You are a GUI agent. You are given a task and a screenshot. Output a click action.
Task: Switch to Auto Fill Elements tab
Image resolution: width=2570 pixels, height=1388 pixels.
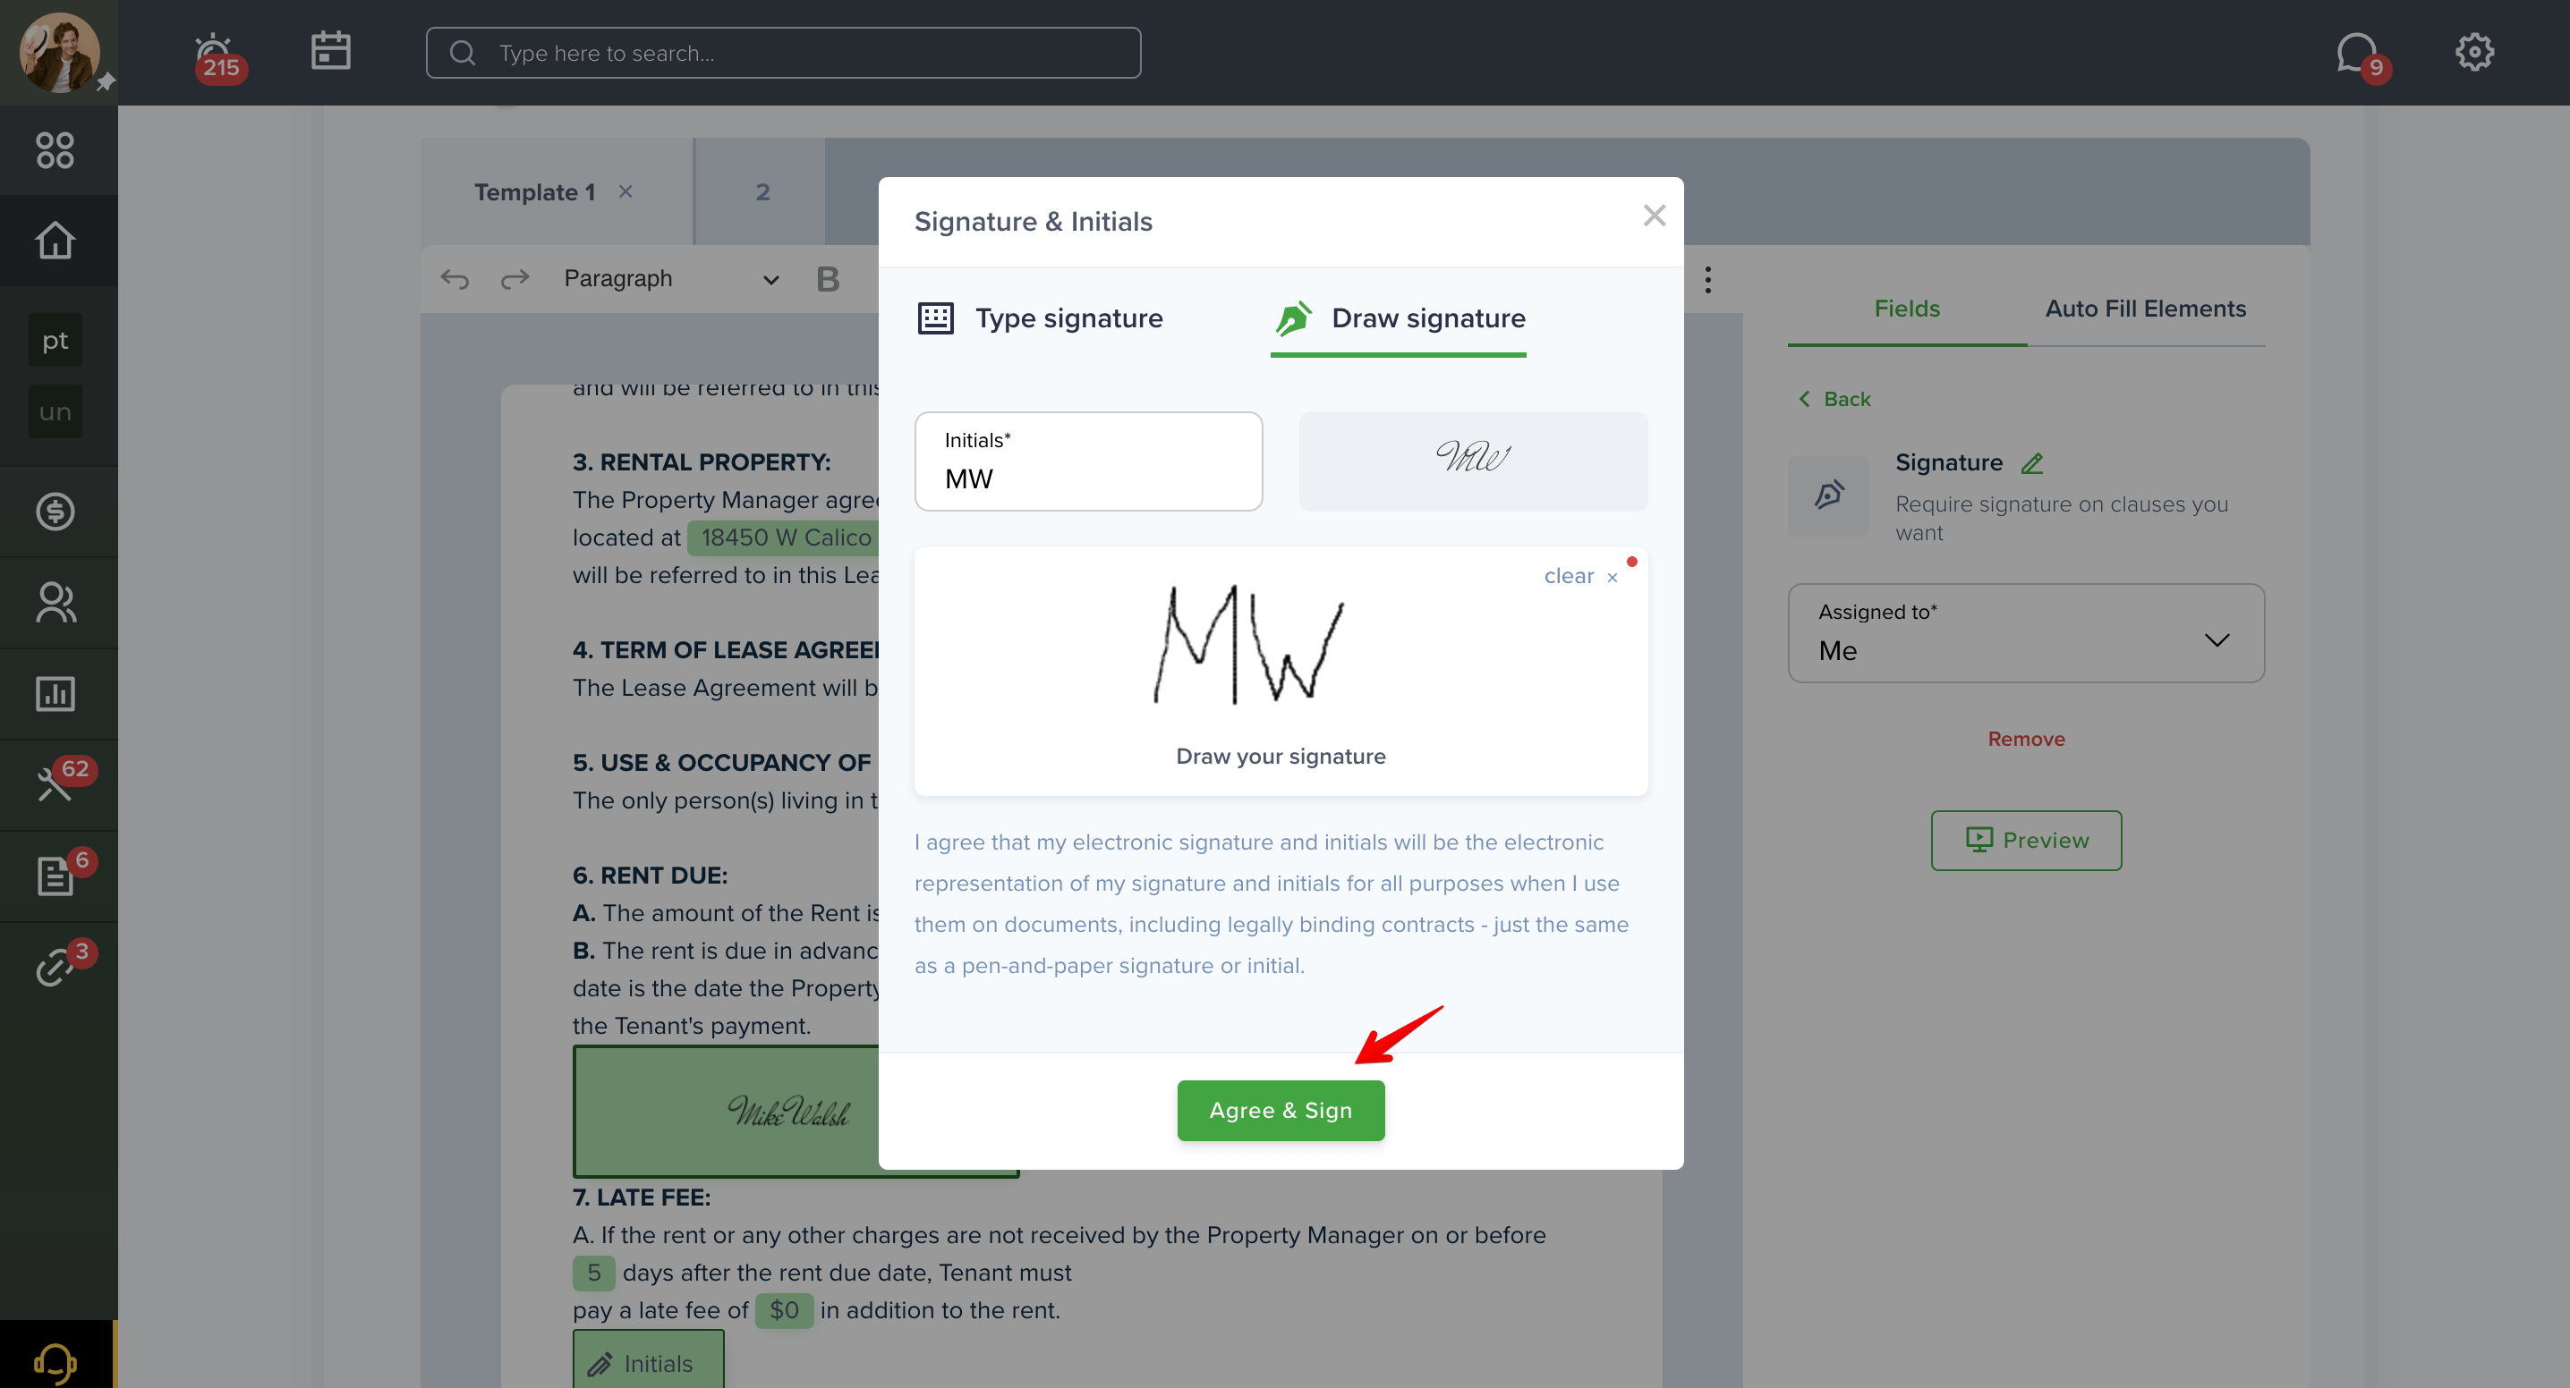point(2145,309)
